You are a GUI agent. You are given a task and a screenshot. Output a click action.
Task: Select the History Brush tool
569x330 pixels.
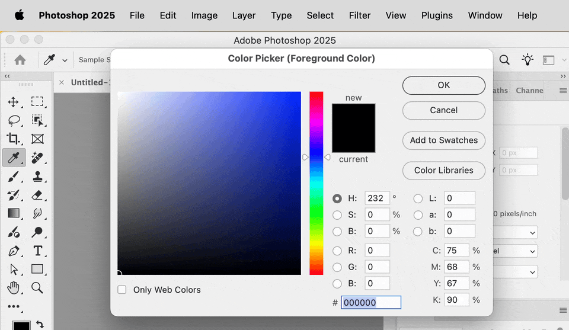pyautogui.click(x=14, y=195)
